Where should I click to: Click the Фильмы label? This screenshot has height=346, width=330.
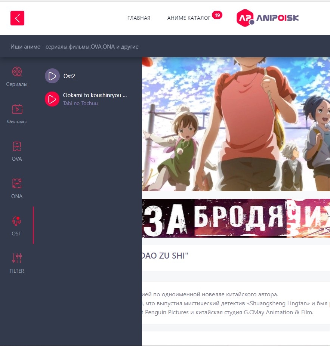tap(17, 121)
